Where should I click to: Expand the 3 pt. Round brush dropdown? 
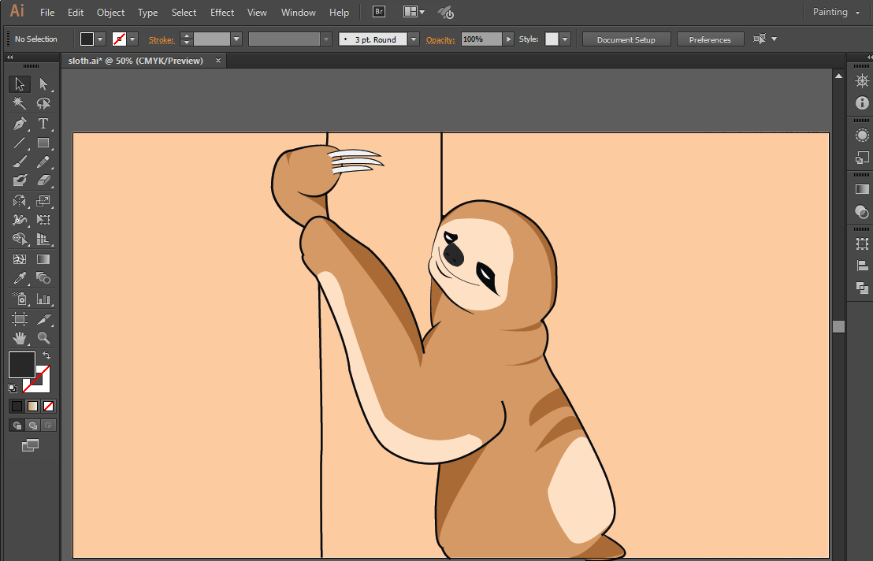click(x=414, y=39)
